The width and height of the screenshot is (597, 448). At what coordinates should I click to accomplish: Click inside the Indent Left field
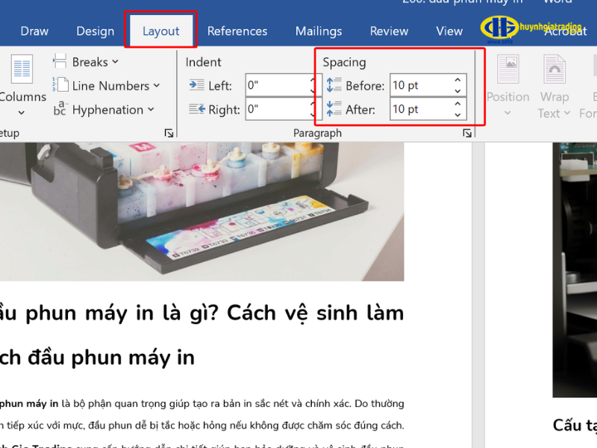coord(276,85)
